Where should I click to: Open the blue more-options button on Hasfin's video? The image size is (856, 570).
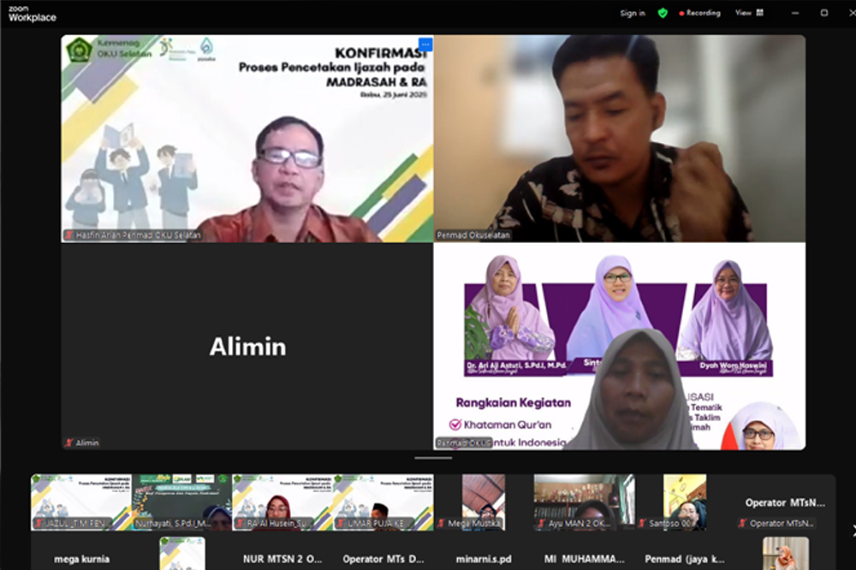pyautogui.click(x=425, y=45)
